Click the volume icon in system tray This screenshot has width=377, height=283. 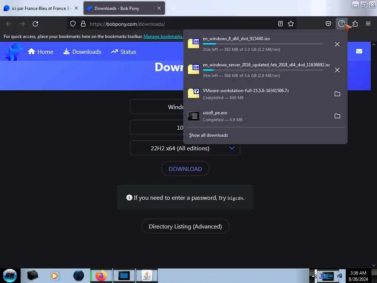(x=340, y=276)
